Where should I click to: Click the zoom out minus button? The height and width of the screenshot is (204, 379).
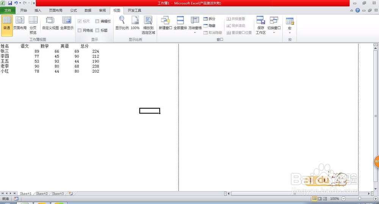(343, 199)
